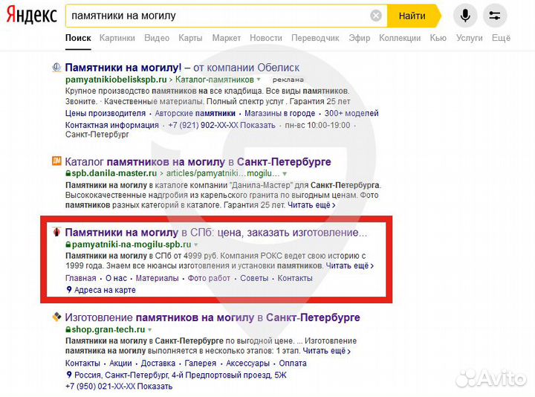Image resolution: width=535 pixels, height=397 pixels.
Task: Click the gran-tech result favicon
Action: point(56,317)
